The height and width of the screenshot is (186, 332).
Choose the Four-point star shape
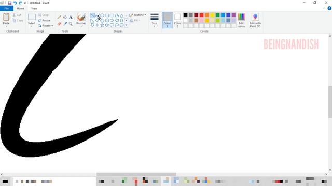[97, 25]
